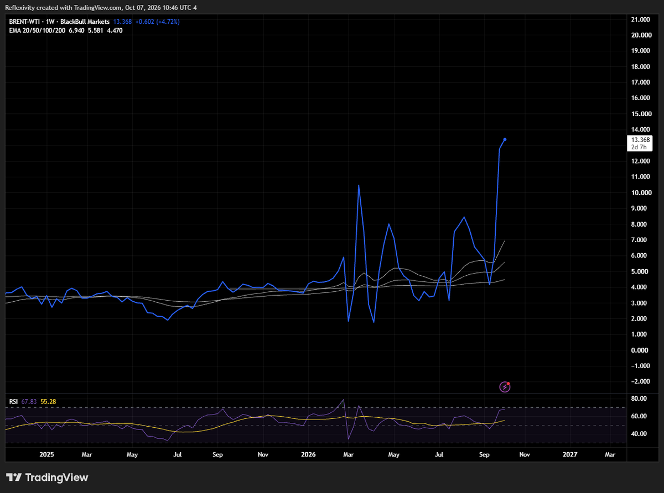Screen dimensions: 664x493
Task: Click the 10.000 price axis label
Action: [x=641, y=193]
